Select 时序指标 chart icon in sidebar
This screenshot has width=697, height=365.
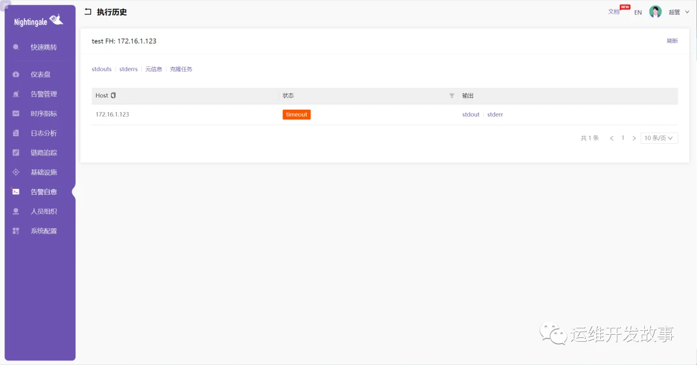pos(16,113)
